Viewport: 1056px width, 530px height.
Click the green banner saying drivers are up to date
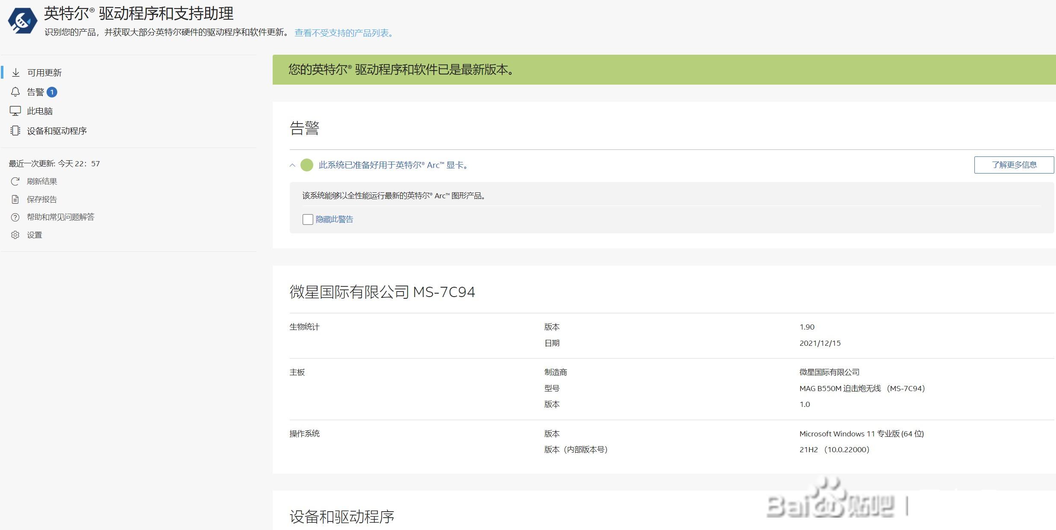point(664,70)
